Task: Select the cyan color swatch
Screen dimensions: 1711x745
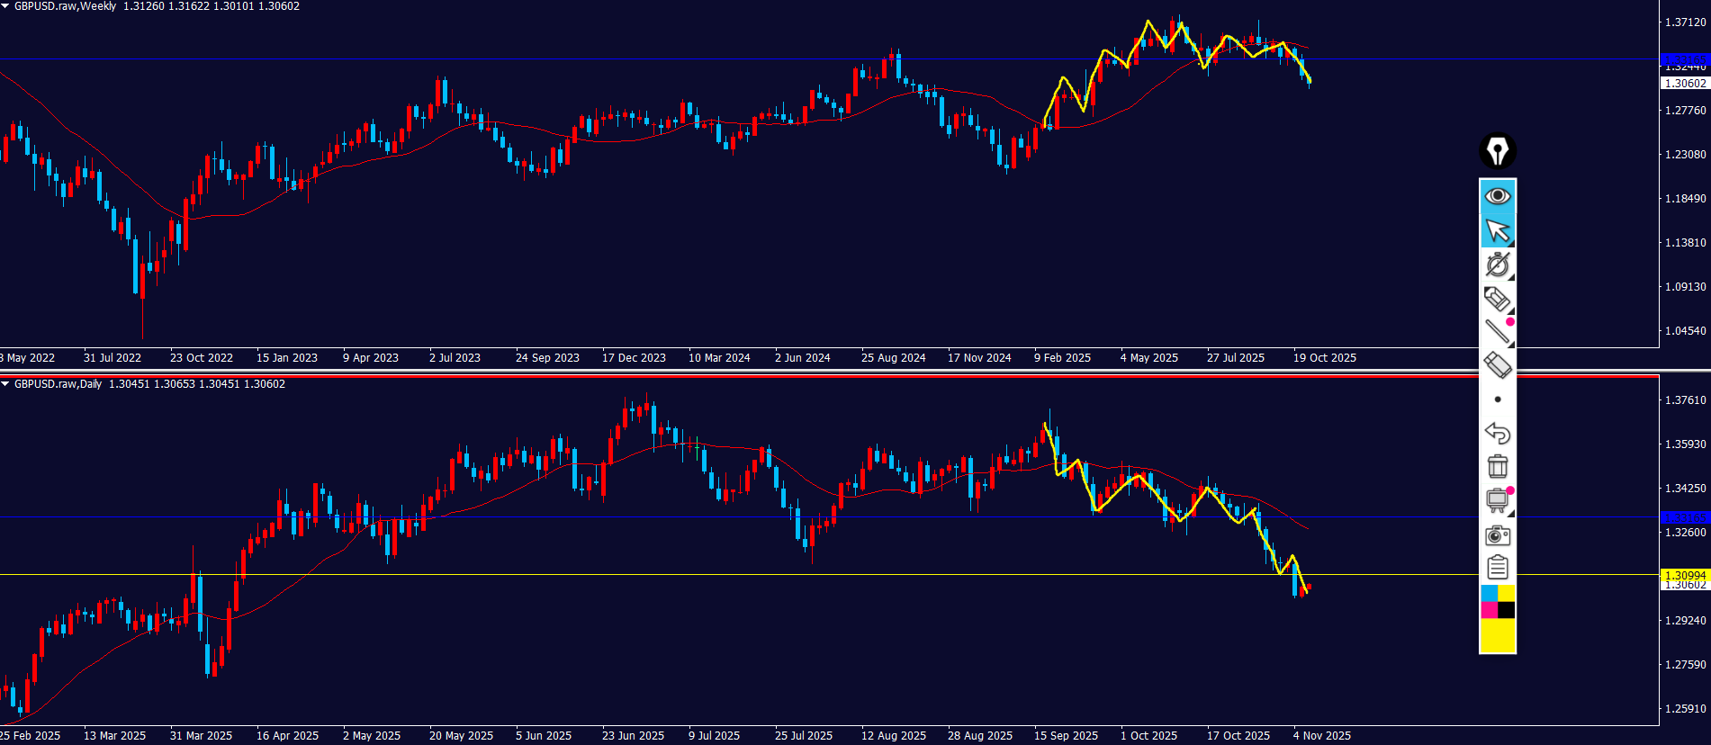Action: point(1489,594)
